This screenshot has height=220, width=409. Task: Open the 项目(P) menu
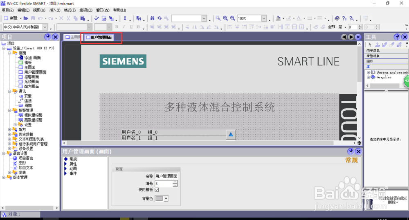(7, 10)
